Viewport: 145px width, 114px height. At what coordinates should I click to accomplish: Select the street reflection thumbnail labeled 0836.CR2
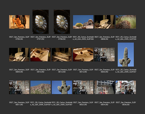[126, 87]
